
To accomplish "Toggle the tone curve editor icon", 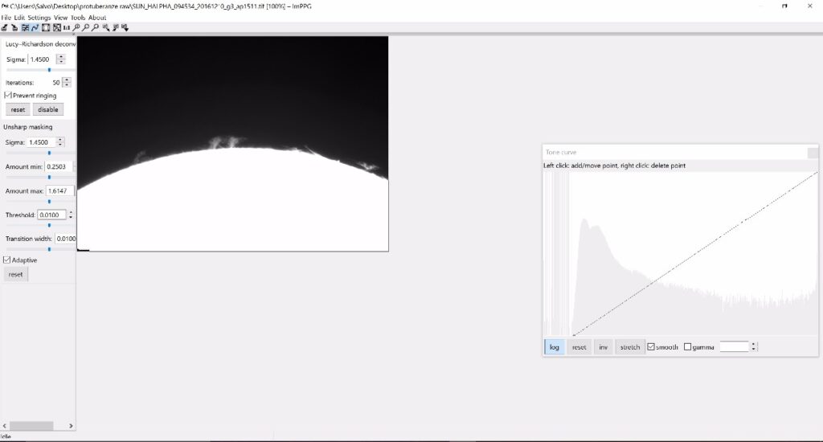I will (35, 27).
